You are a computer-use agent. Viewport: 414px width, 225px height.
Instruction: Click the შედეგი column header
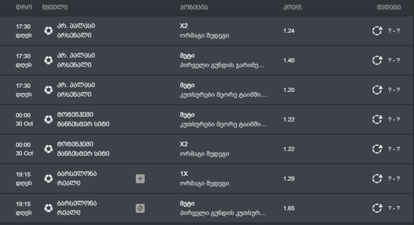[x=388, y=7]
